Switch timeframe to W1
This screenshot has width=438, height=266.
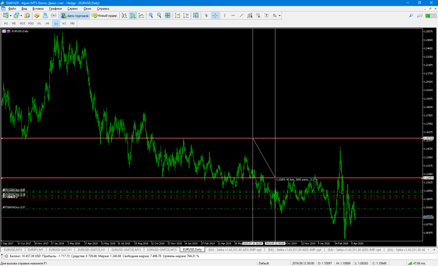64,23
